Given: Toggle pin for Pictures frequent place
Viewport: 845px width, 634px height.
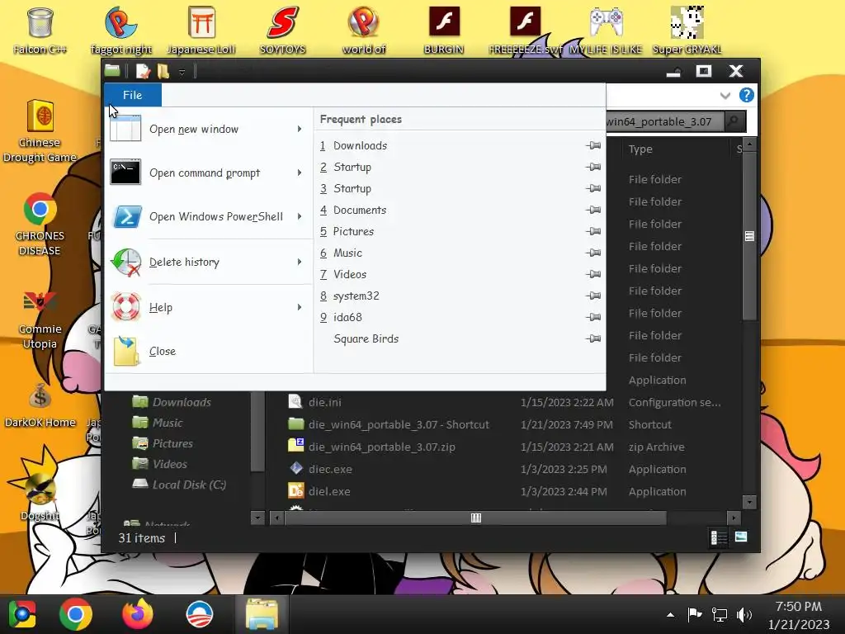Looking at the screenshot, I should tap(593, 231).
